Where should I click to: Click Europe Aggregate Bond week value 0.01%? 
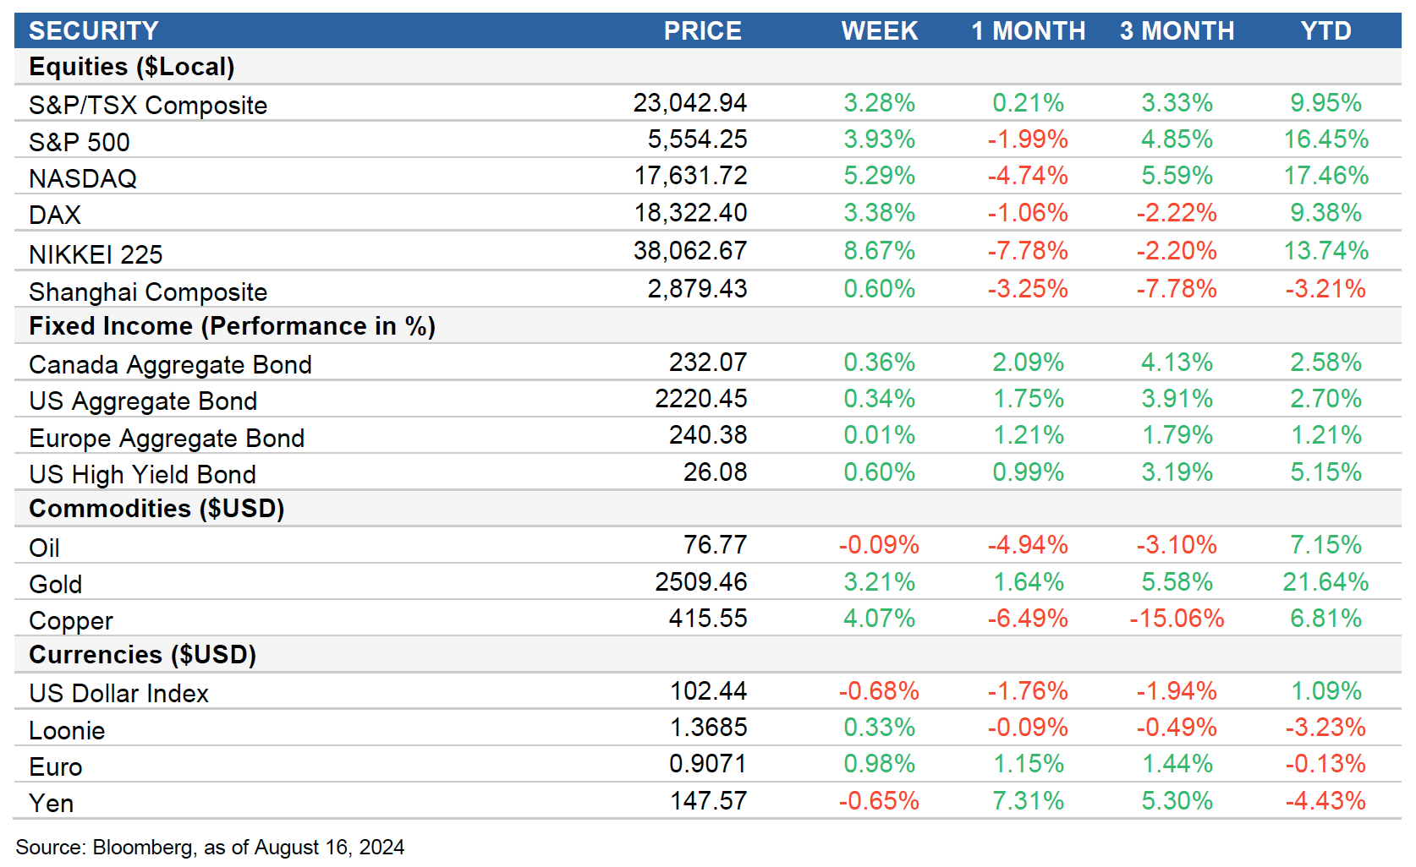pos(879,435)
